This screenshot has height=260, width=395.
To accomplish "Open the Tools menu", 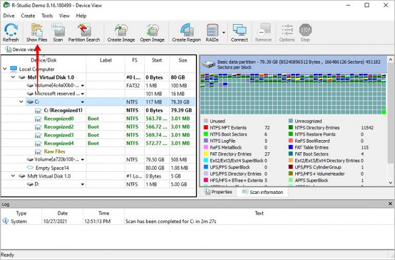I will (x=47, y=16).
